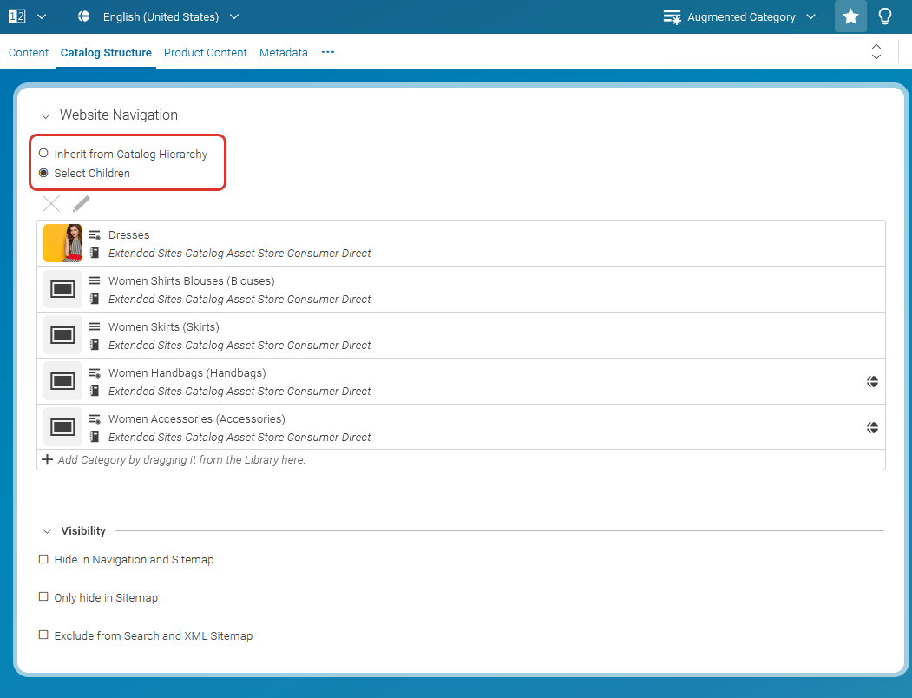Click the language globe icon in top bar

pyautogui.click(x=83, y=16)
